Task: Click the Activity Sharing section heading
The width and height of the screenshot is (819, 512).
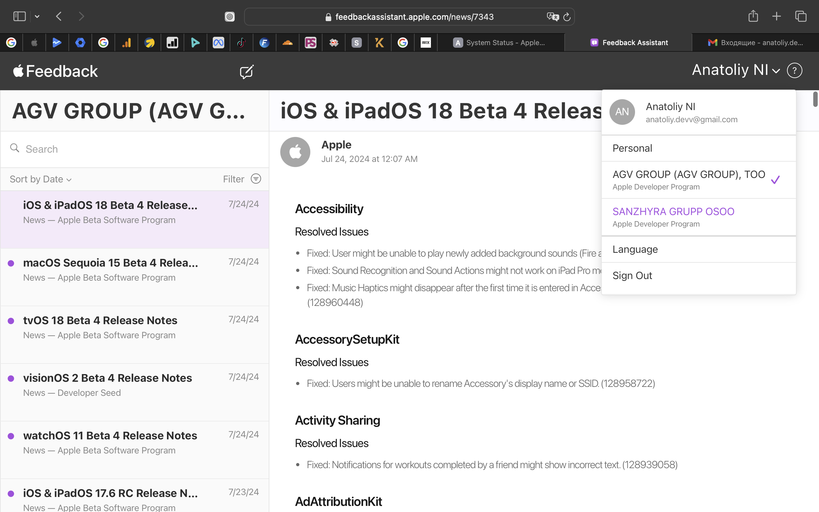Action: tap(338, 420)
